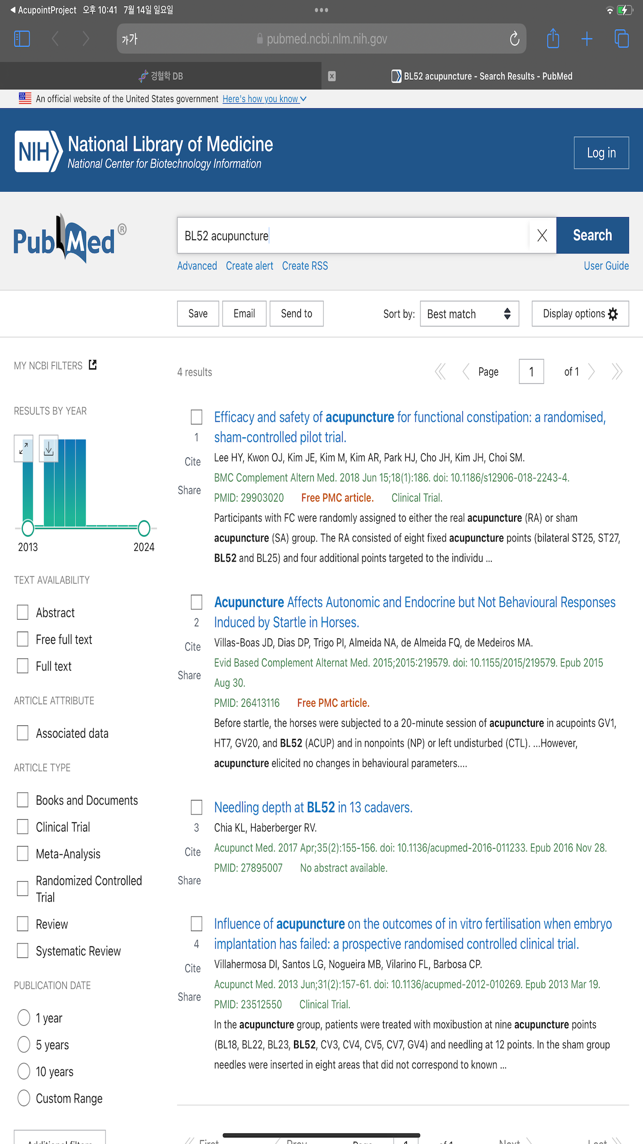Enable the Free full text filter
This screenshot has width=643, height=1144.
pyautogui.click(x=23, y=639)
